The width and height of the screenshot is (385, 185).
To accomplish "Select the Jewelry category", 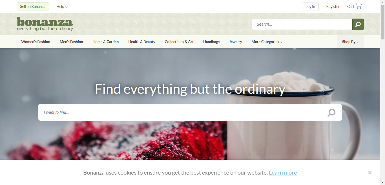I will (236, 42).
